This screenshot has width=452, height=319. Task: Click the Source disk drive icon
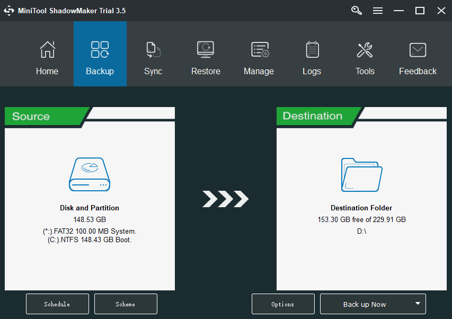(90, 174)
